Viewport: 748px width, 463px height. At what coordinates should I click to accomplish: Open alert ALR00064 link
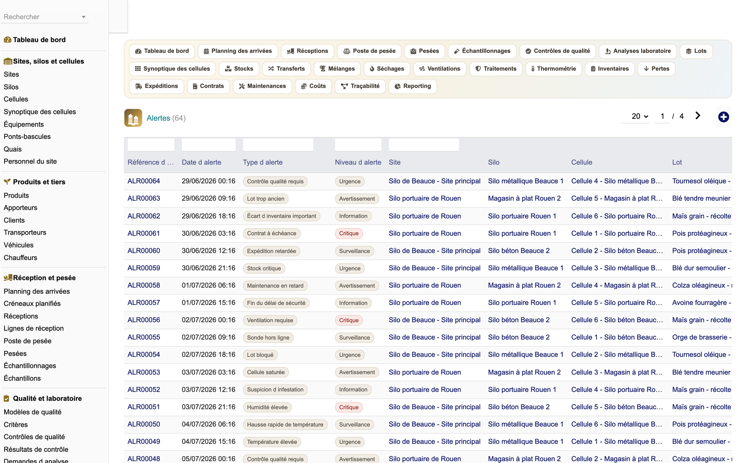(144, 181)
